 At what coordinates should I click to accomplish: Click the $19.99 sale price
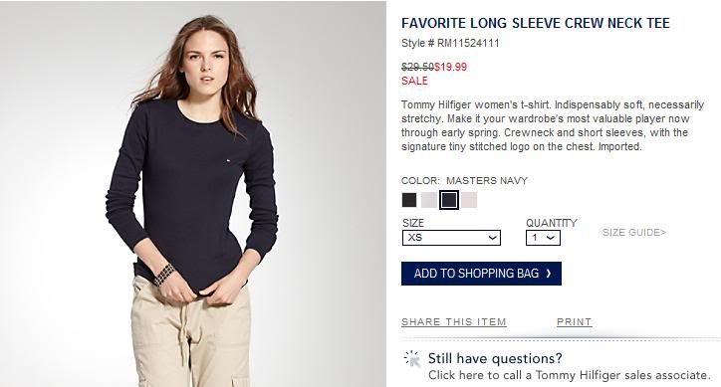pos(450,67)
